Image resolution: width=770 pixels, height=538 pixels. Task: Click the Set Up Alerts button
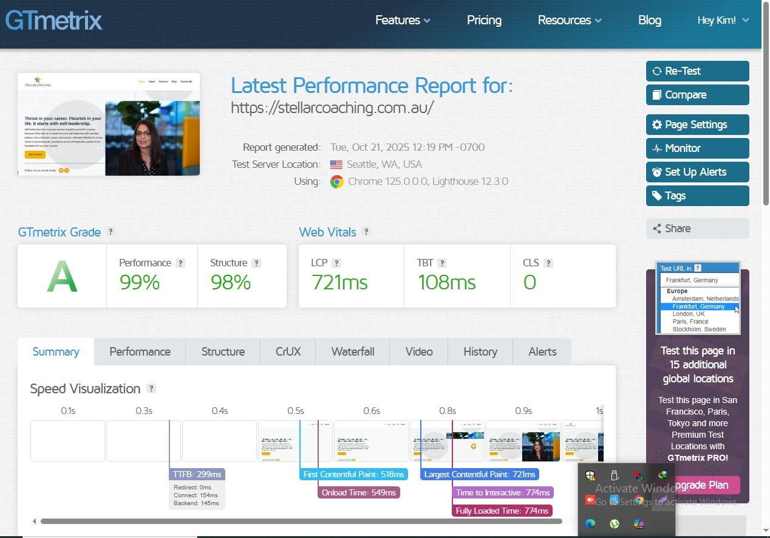click(x=698, y=172)
